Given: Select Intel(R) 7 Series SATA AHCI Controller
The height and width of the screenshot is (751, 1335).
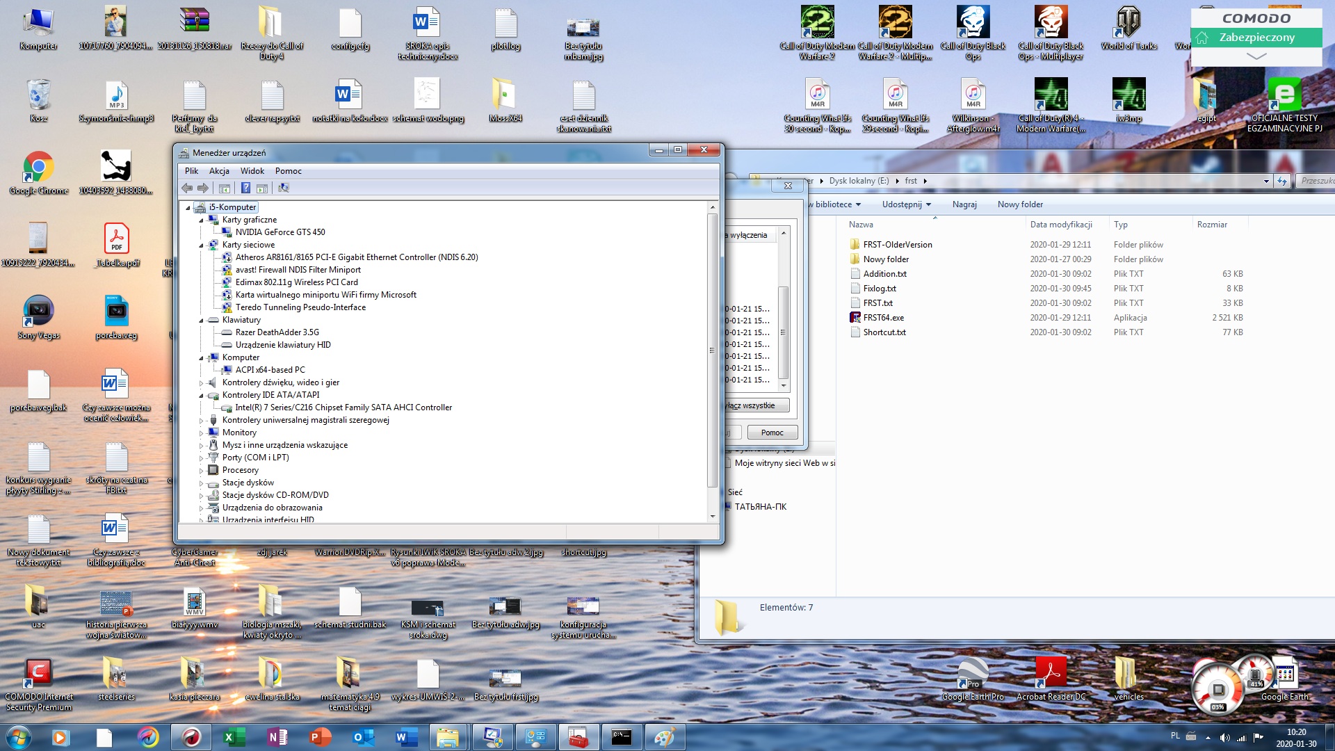Looking at the screenshot, I should [343, 407].
